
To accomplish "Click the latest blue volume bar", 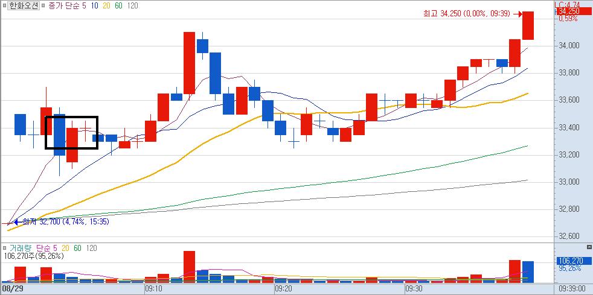I will tap(528, 272).
